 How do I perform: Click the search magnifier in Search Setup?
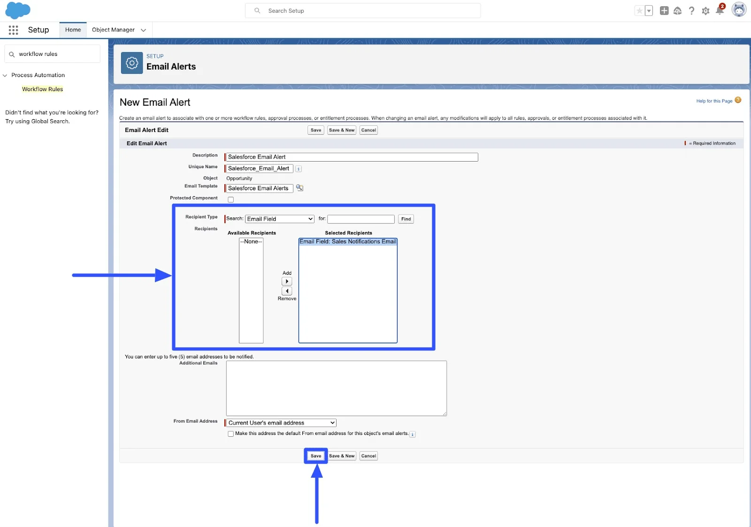pyautogui.click(x=257, y=11)
